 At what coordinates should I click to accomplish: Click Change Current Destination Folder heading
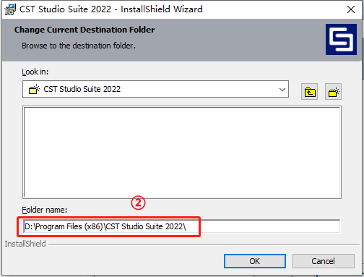(84, 30)
